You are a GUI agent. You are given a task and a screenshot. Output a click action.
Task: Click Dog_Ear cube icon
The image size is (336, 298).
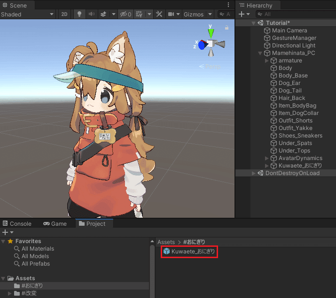pyautogui.click(x=273, y=83)
